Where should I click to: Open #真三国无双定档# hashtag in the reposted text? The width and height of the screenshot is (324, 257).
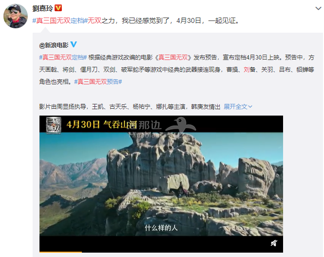(63, 57)
